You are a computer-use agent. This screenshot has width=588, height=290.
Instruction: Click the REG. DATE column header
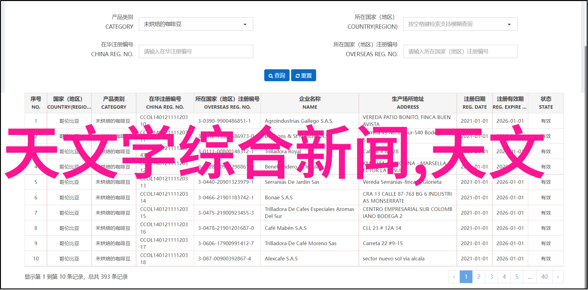[x=474, y=103]
